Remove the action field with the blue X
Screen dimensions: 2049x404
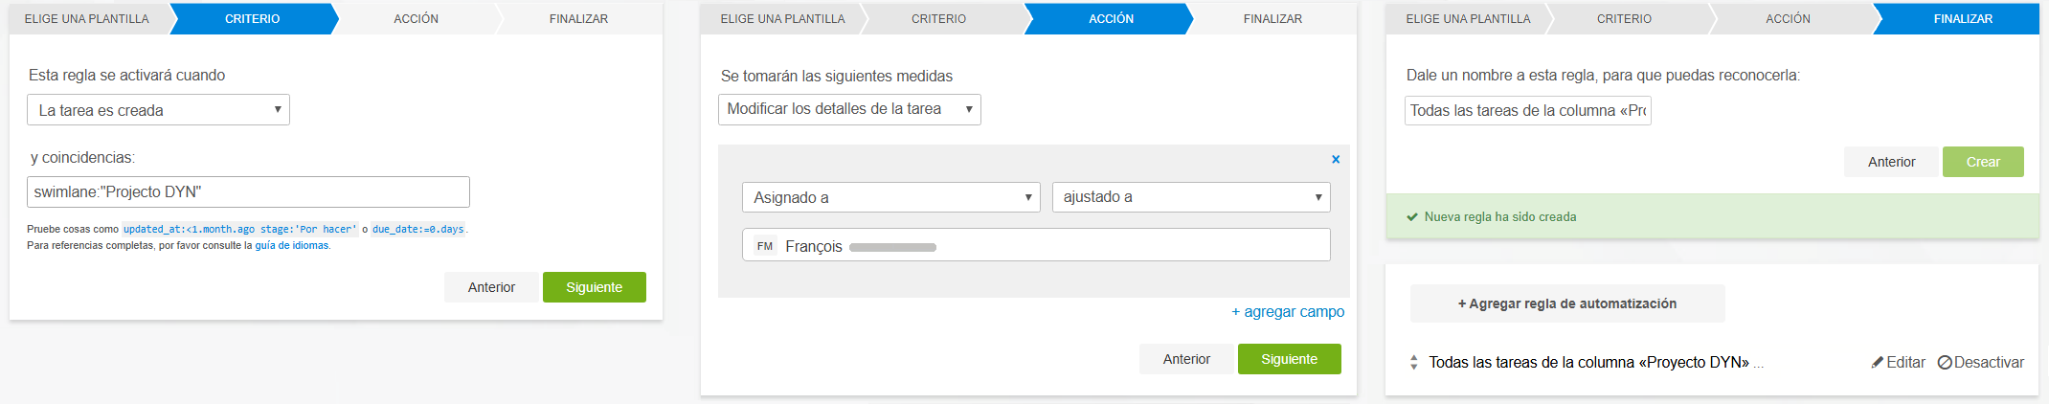tap(1336, 160)
